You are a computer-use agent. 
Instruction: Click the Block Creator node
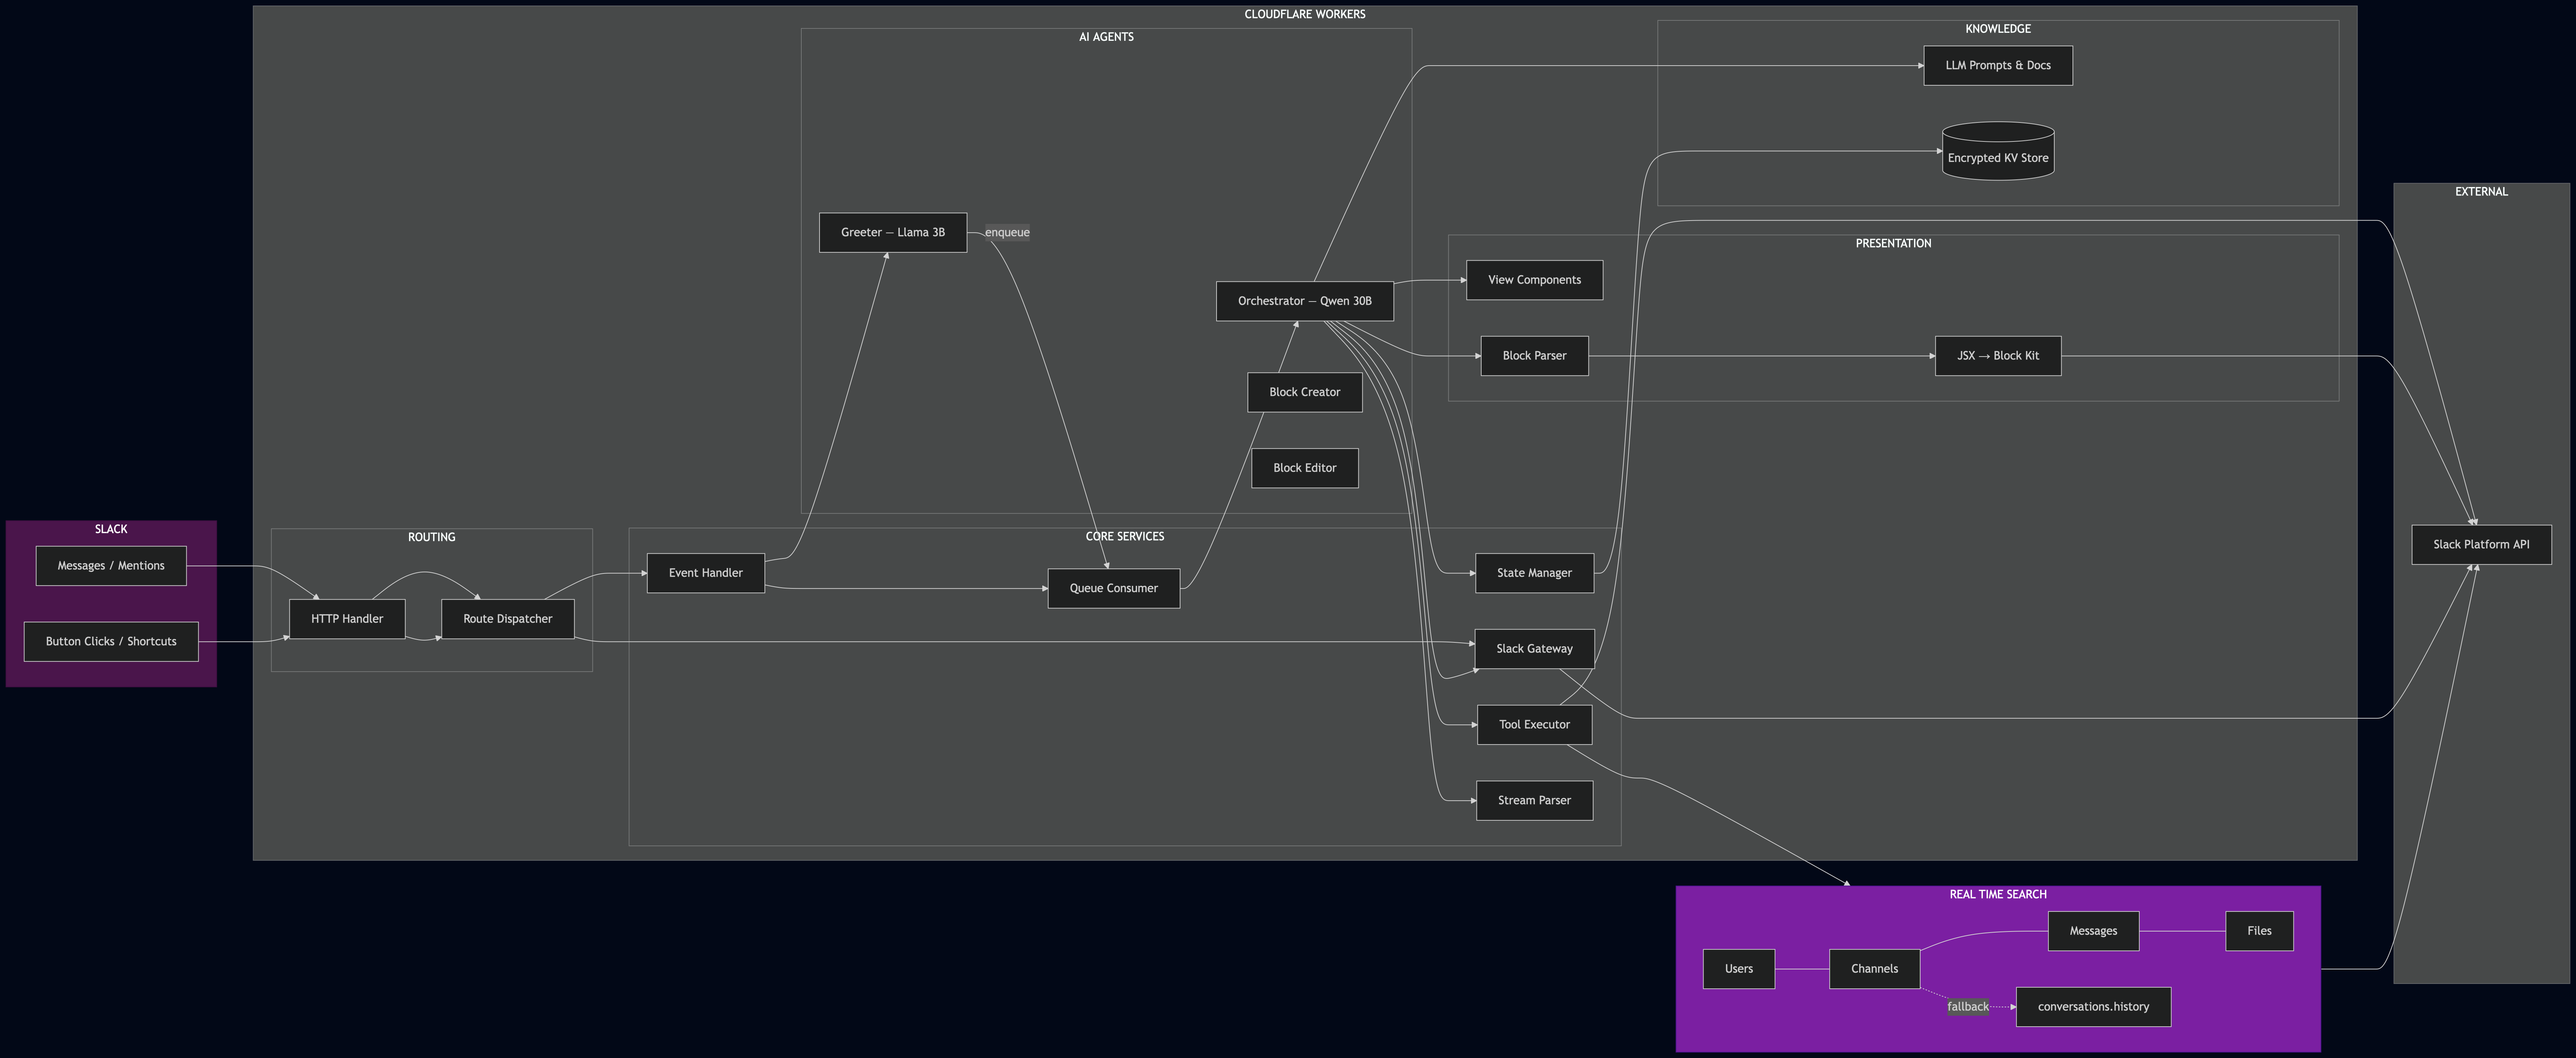tap(1305, 392)
